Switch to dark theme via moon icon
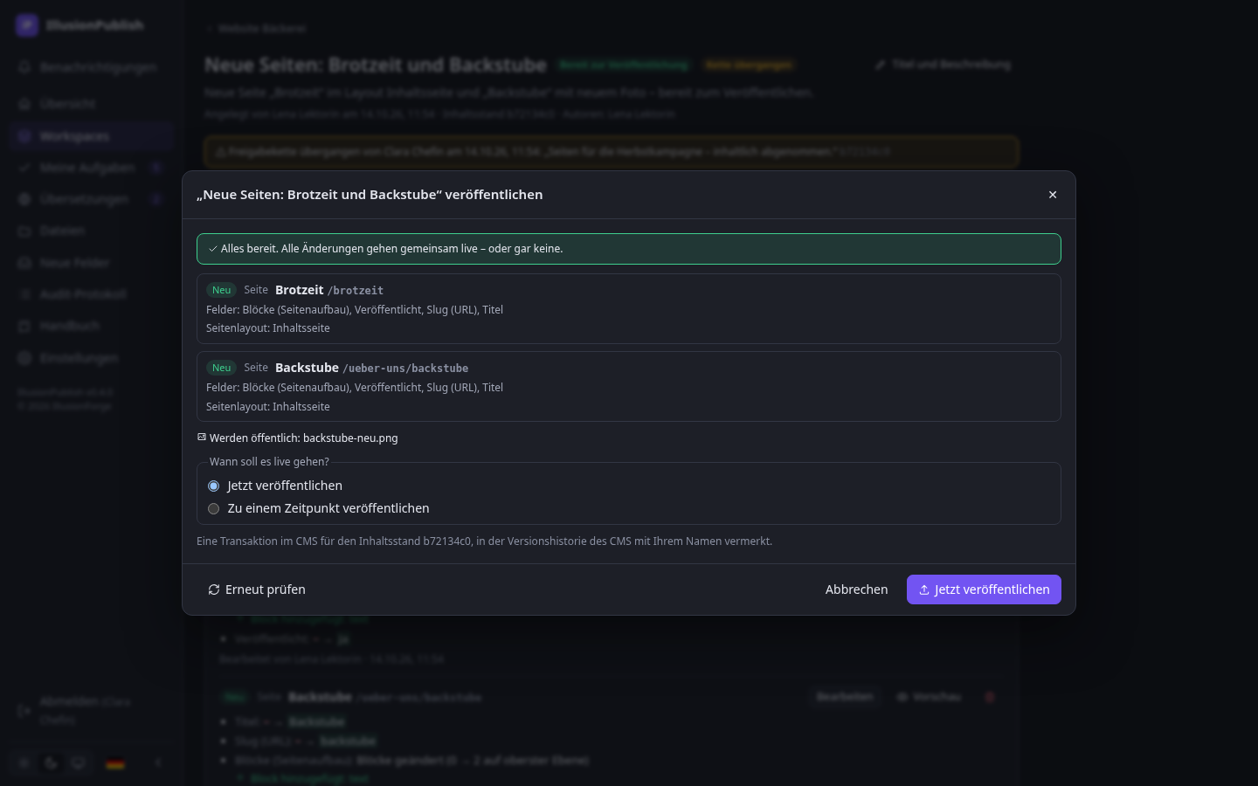1258x786 pixels. coord(52,763)
